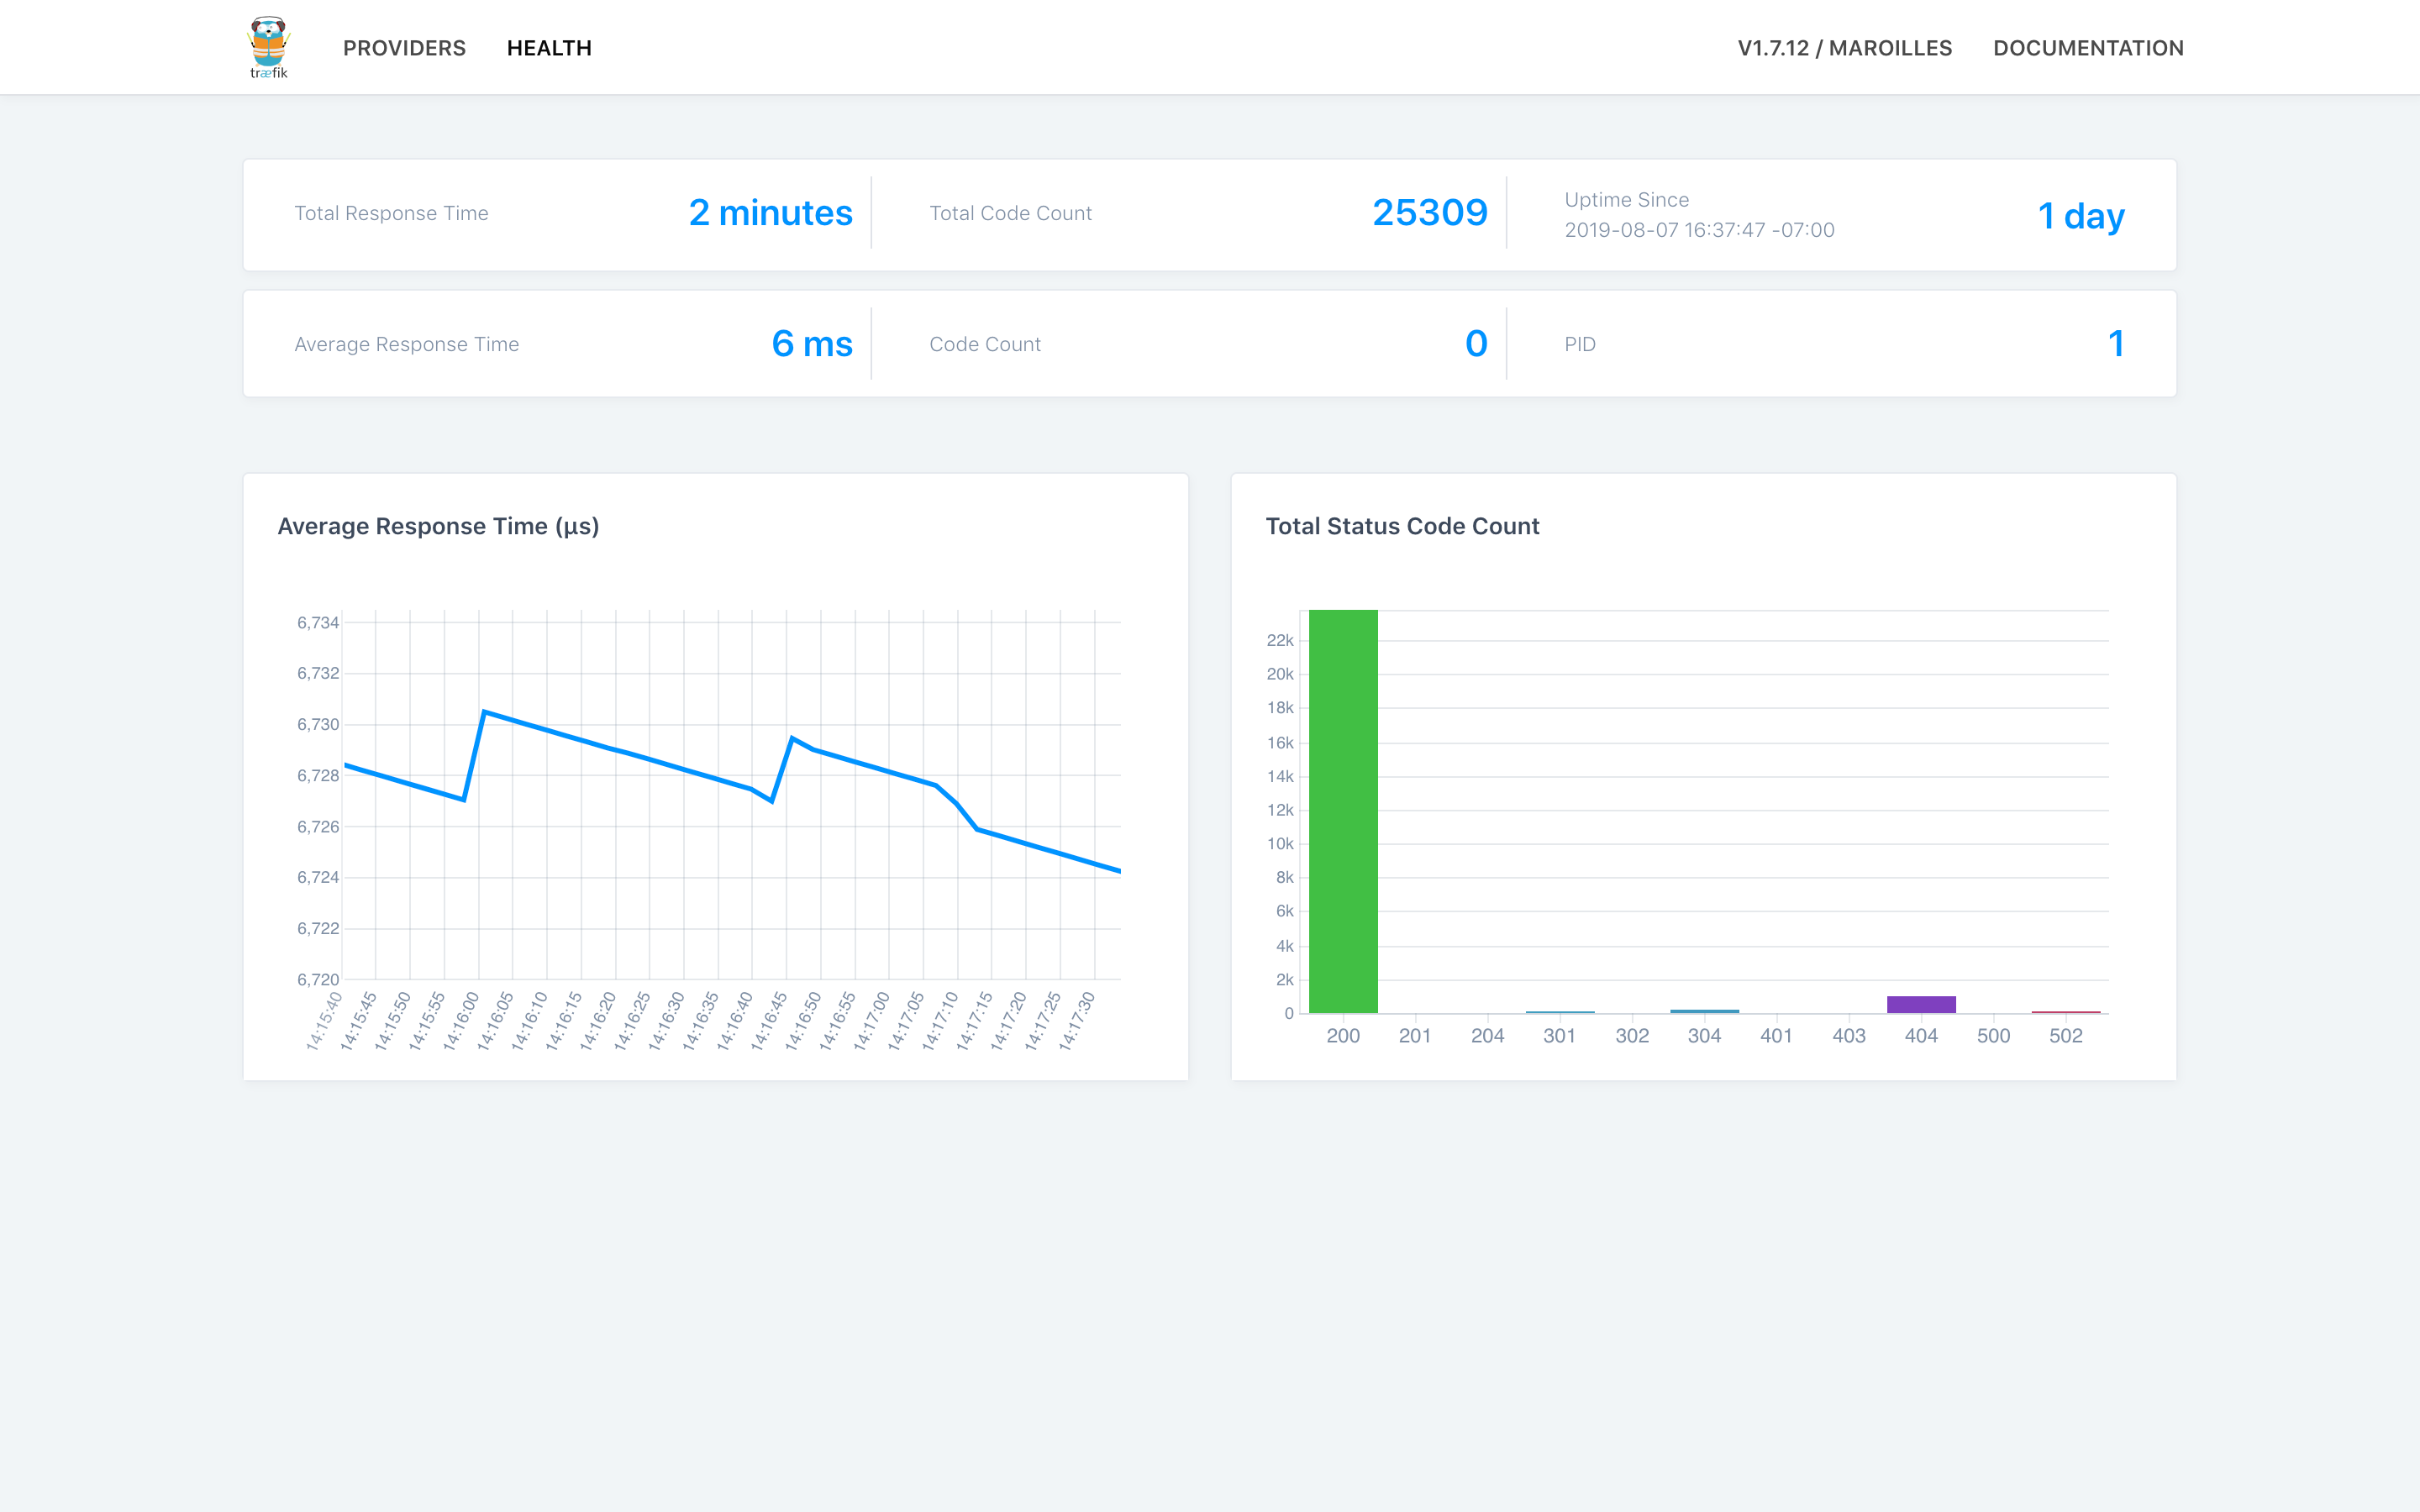Viewport: 2420px width, 1512px height.
Task: Click the 'Total Code Count' label
Action: (x=1010, y=213)
